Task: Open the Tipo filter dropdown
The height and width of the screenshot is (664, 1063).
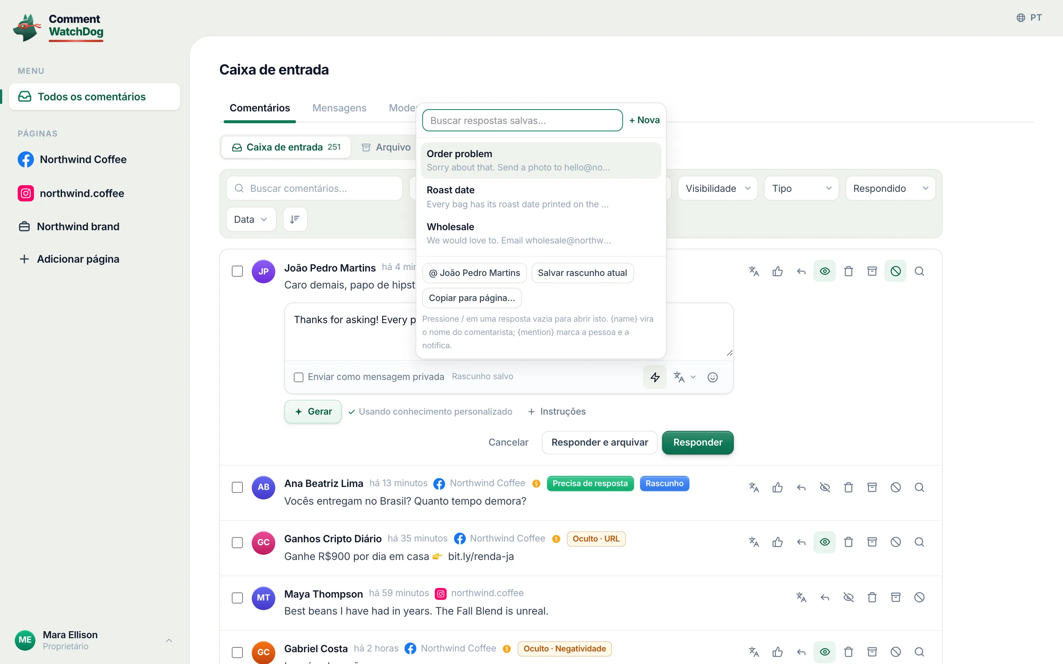Action: pyautogui.click(x=802, y=189)
